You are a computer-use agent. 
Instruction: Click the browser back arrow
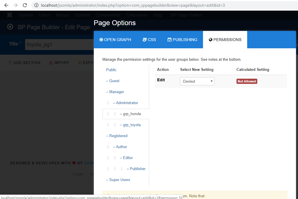pyautogui.click(x=6, y=5)
